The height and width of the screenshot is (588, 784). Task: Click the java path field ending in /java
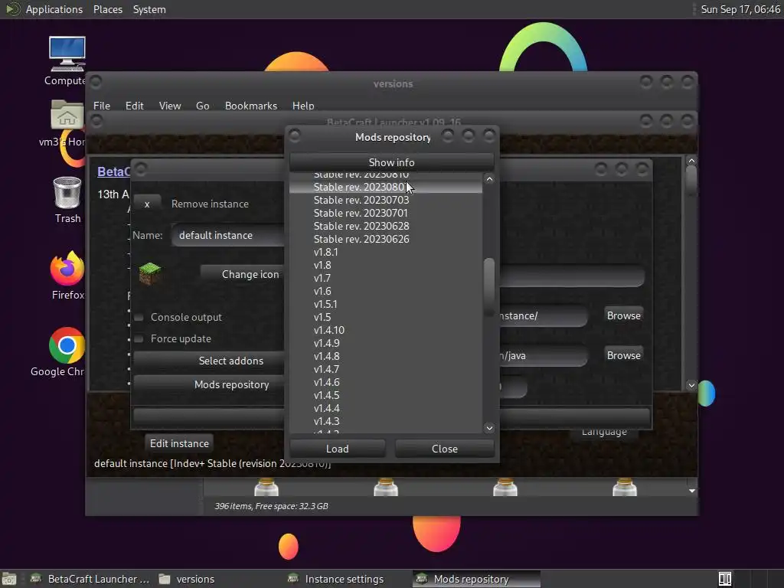(544, 355)
